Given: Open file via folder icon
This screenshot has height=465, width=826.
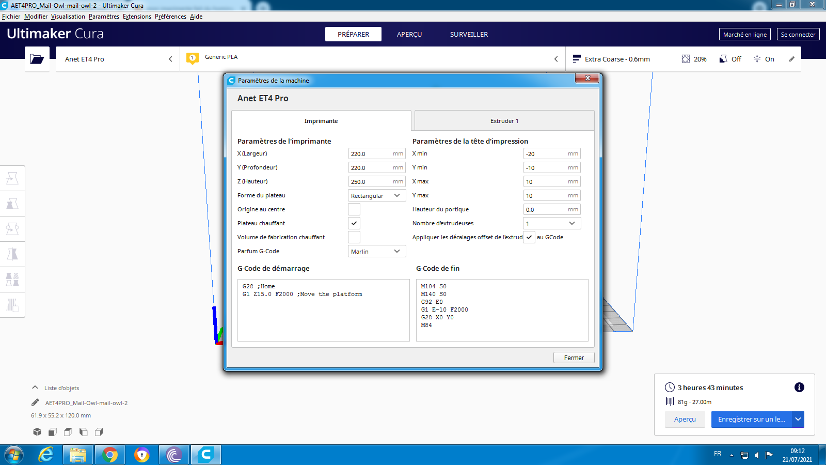Looking at the screenshot, I should (37, 59).
